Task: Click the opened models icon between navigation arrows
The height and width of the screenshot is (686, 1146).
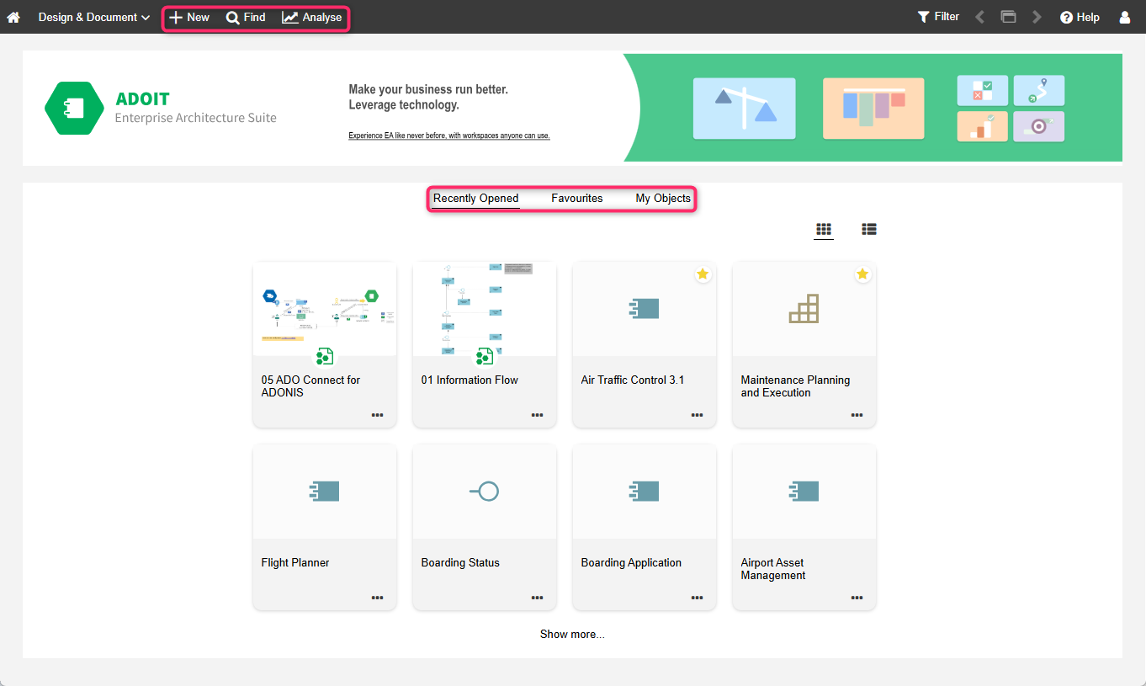Action: (1008, 16)
